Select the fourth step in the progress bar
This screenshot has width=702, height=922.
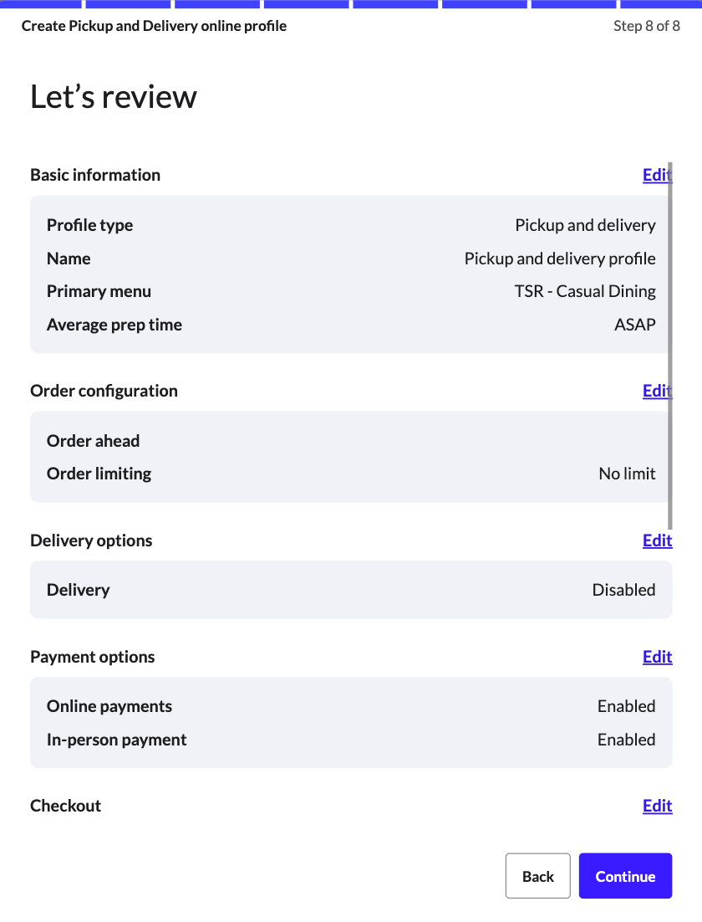(x=306, y=3)
